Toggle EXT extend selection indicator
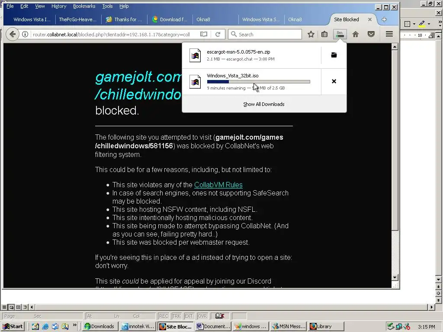The image size is (443, 332). pyautogui.click(x=189, y=316)
